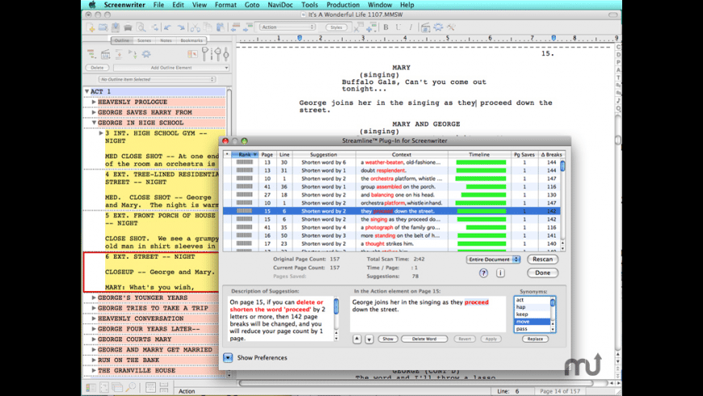Go to next suggestion with down arrow
The height and width of the screenshot is (396, 703).
(368, 339)
